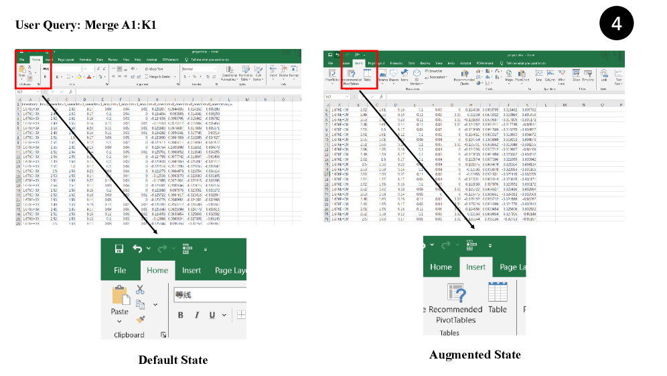Open Cell Styles in left Excel screenshot
667x376 pixels.
pyautogui.click(x=258, y=73)
